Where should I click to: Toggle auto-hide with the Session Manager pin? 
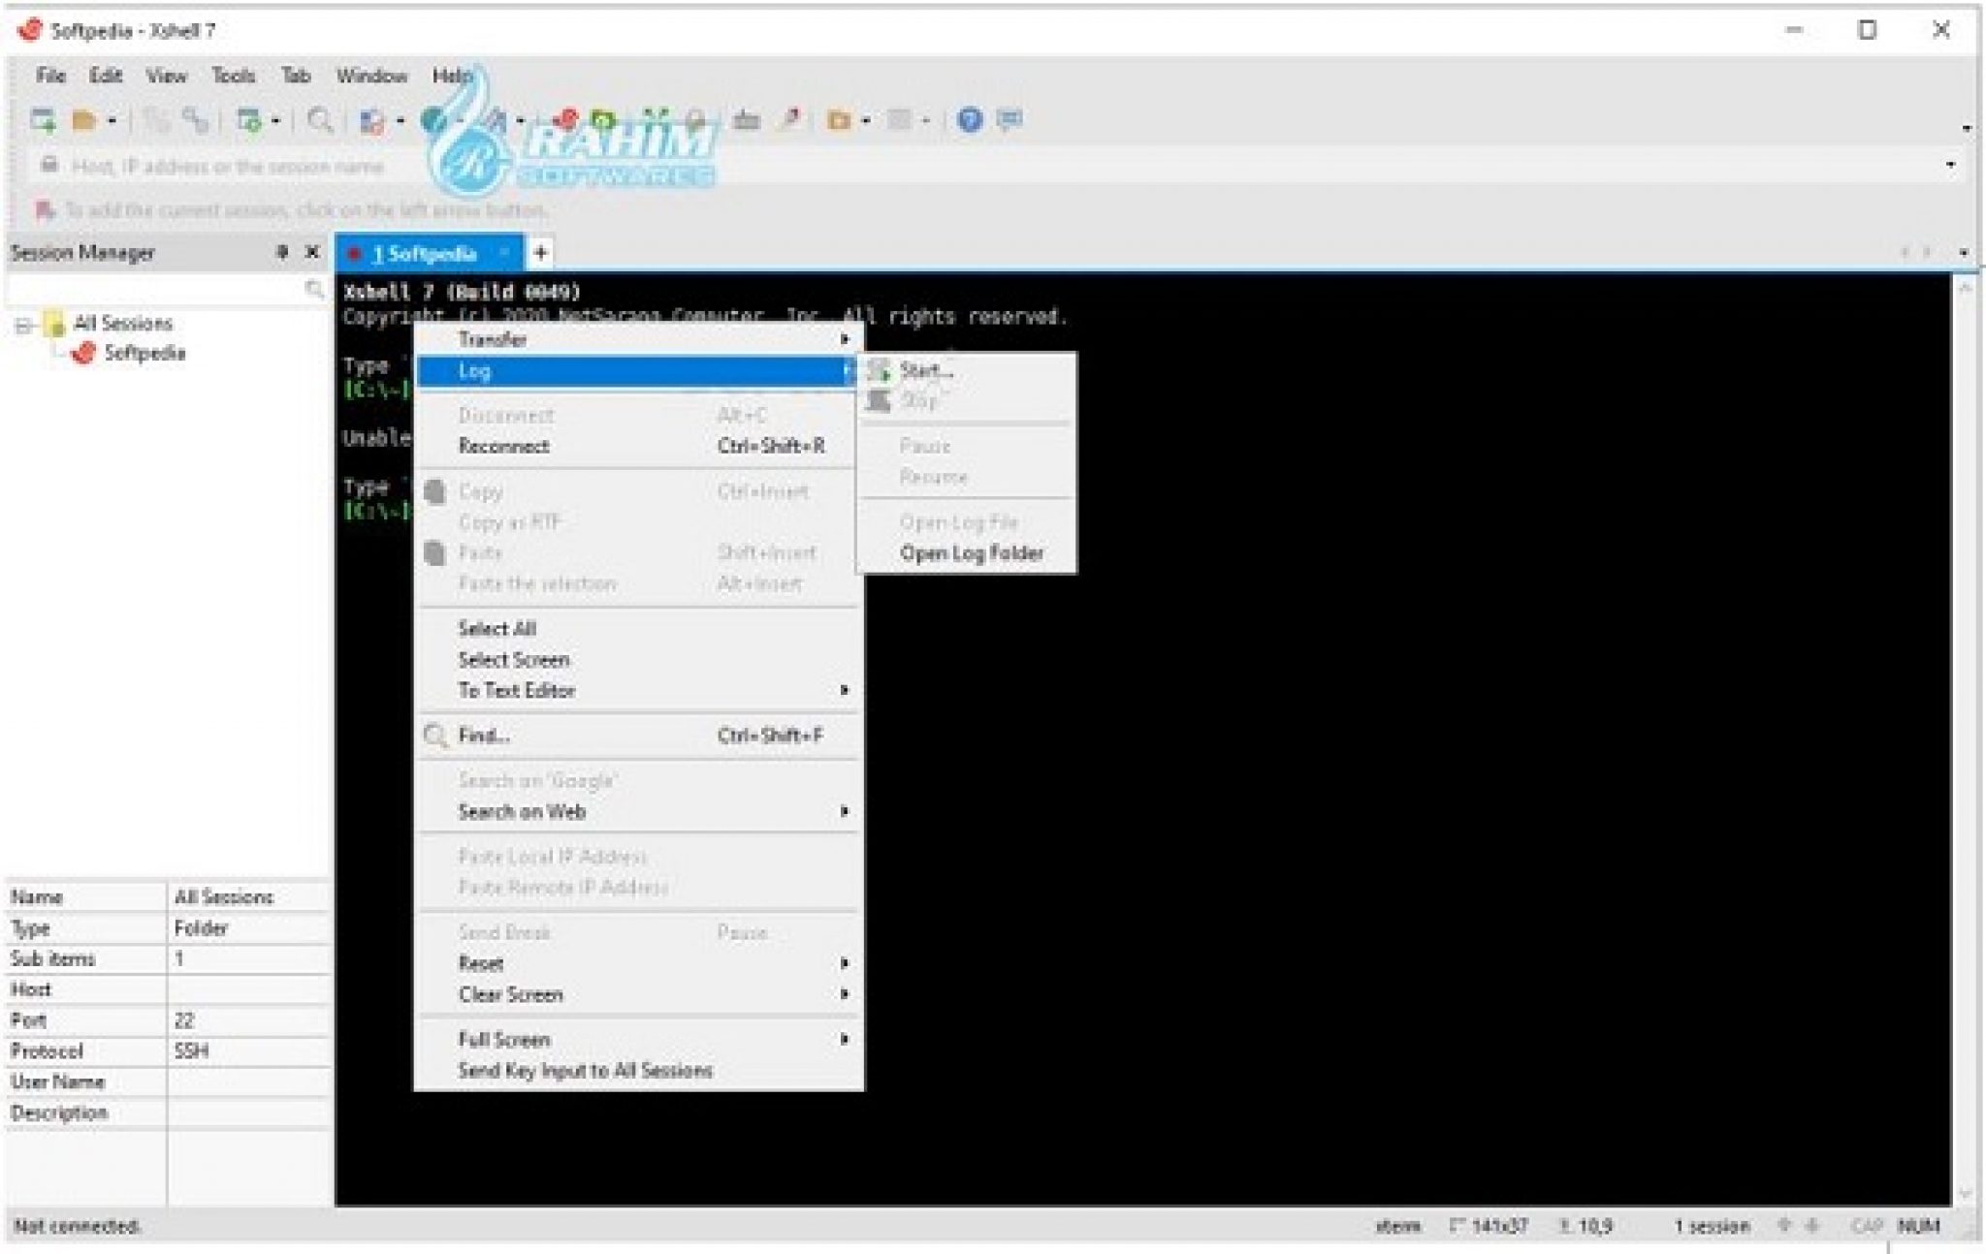pyautogui.click(x=281, y=253)
